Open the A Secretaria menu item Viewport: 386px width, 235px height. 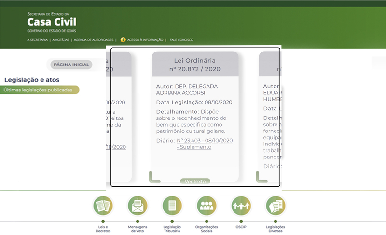[x=37, y=40]
